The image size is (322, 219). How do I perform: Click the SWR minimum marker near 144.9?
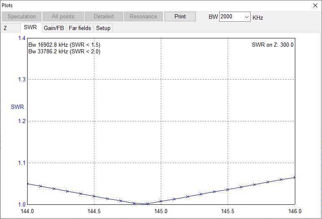[x=147, y=204]
